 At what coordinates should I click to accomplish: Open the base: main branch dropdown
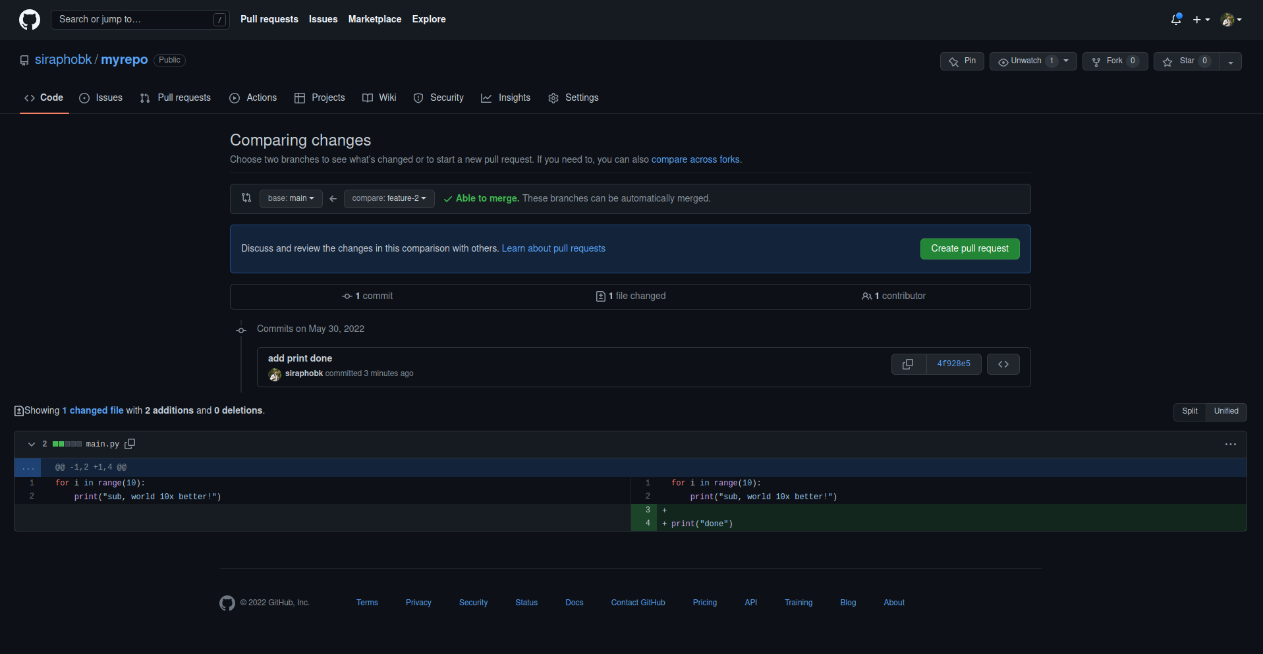coord(291,198)
